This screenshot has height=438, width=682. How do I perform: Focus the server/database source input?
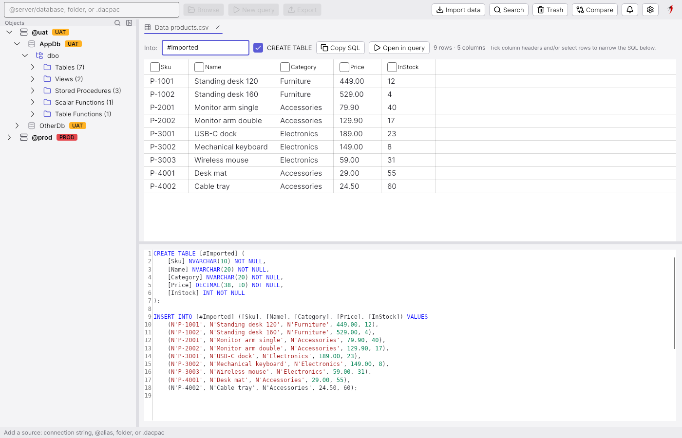[x=92, y=10]
